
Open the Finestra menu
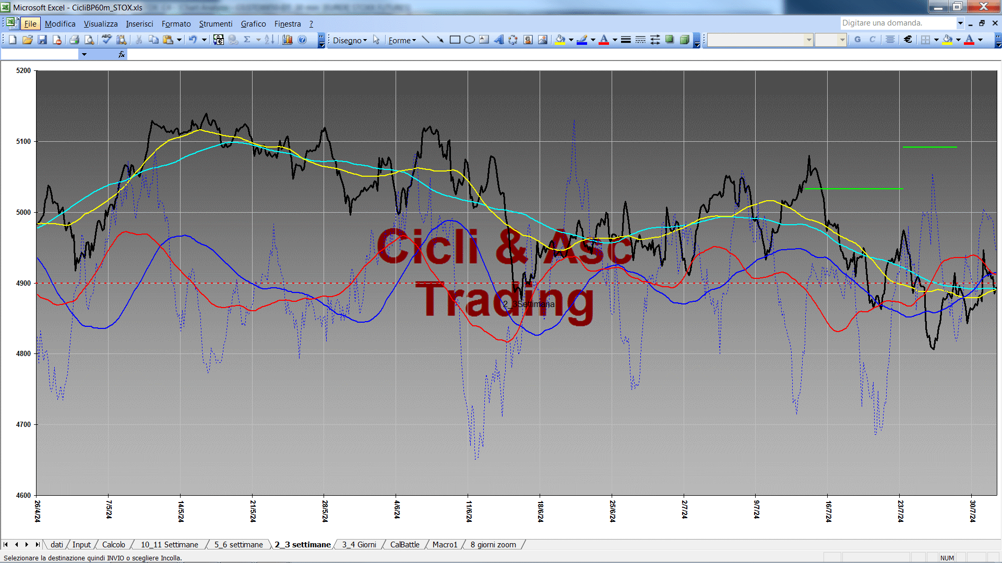288,23
